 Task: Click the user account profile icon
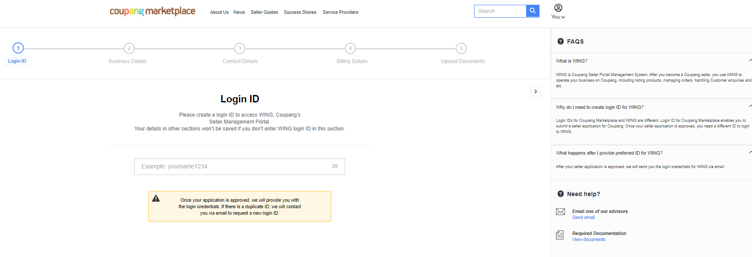pyautogui.click(x=558, y=8)
